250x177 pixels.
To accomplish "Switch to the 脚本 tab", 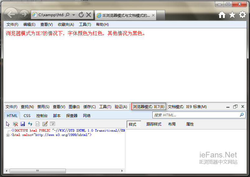I will tap(57, 116).
